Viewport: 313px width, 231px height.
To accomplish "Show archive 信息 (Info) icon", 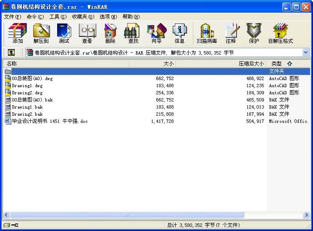I will [x=179, y=33].
